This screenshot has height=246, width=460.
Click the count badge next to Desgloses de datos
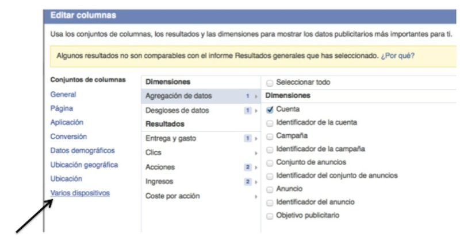point(248,111)
